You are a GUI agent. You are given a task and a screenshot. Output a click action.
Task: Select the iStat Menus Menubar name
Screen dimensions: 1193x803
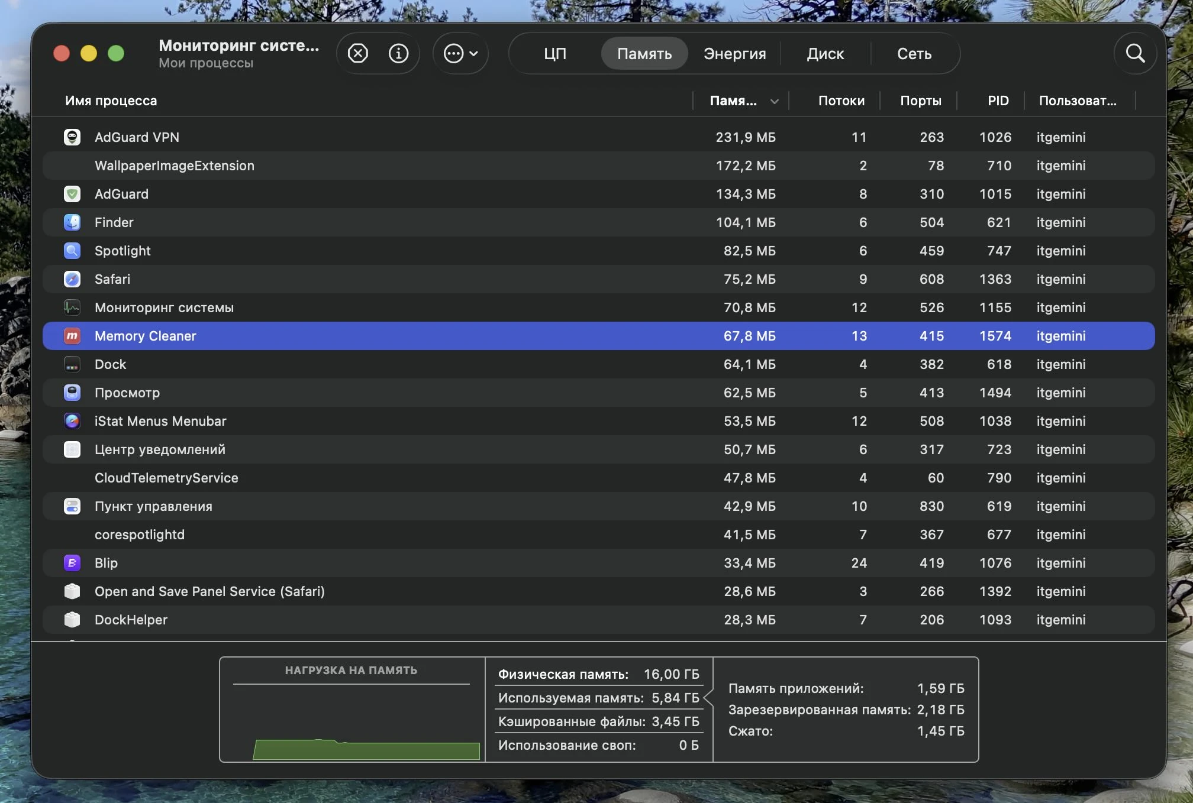(x=160, y=421)
